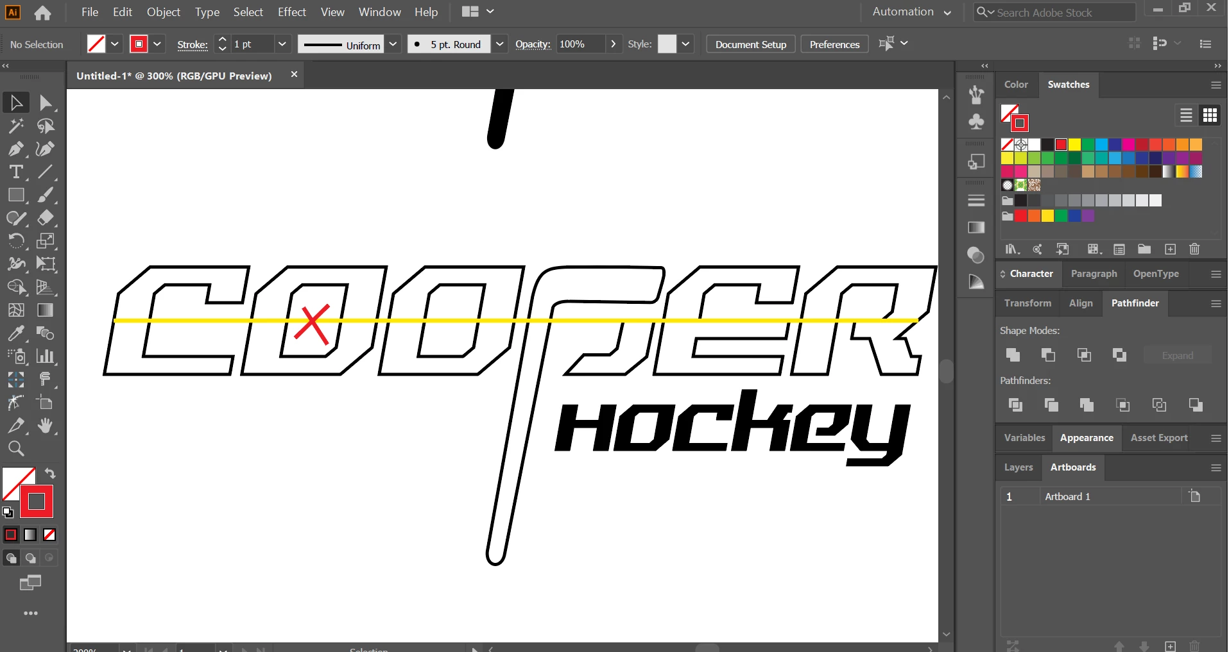Select the Eyedropper tool
The image size is (1229, 652).
16,333
